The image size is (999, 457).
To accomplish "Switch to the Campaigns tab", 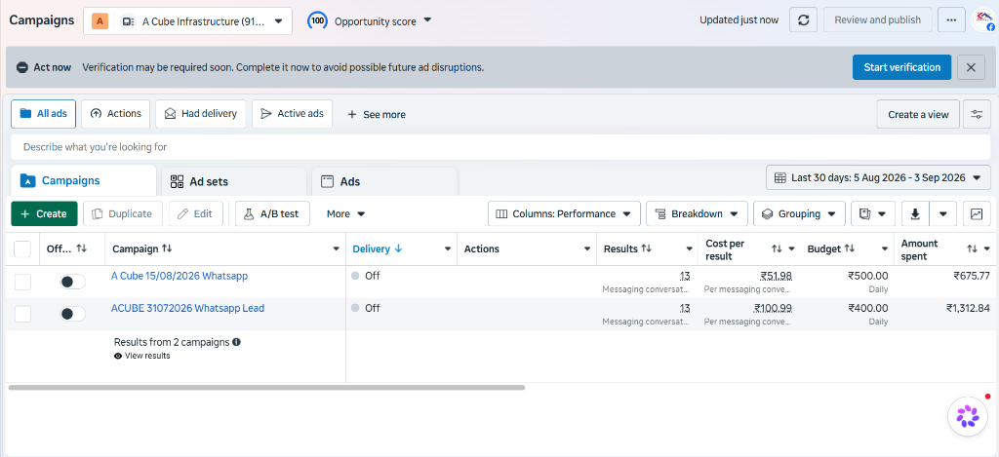I will 84,181.
